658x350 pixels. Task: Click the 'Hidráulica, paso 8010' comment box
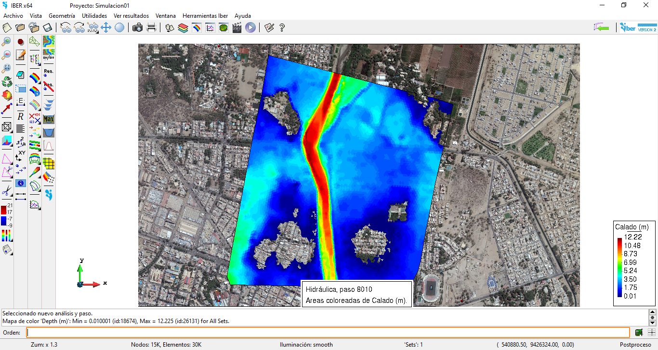pyautogui.click(x=356, y=295)
